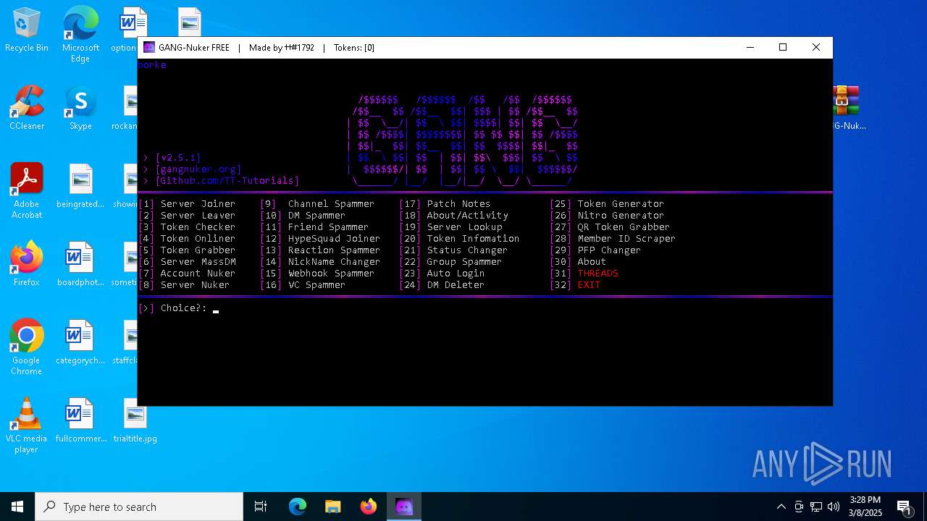Click DM Spammer option text

click(316, 216)
